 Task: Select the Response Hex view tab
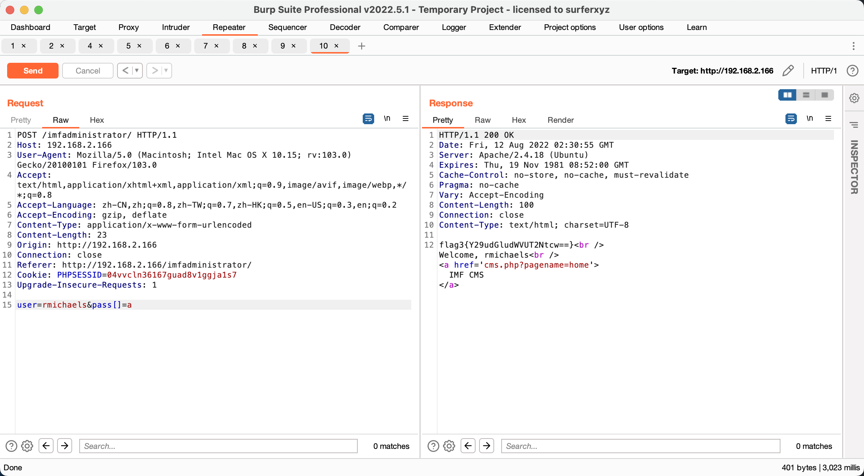(x=519, y=120)
